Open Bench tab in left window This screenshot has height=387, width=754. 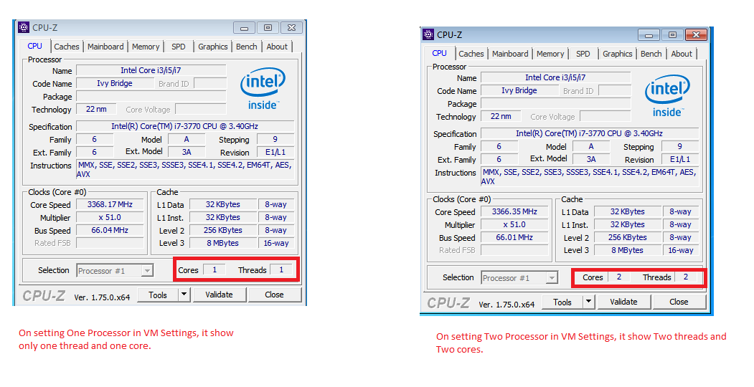[246, 47]
